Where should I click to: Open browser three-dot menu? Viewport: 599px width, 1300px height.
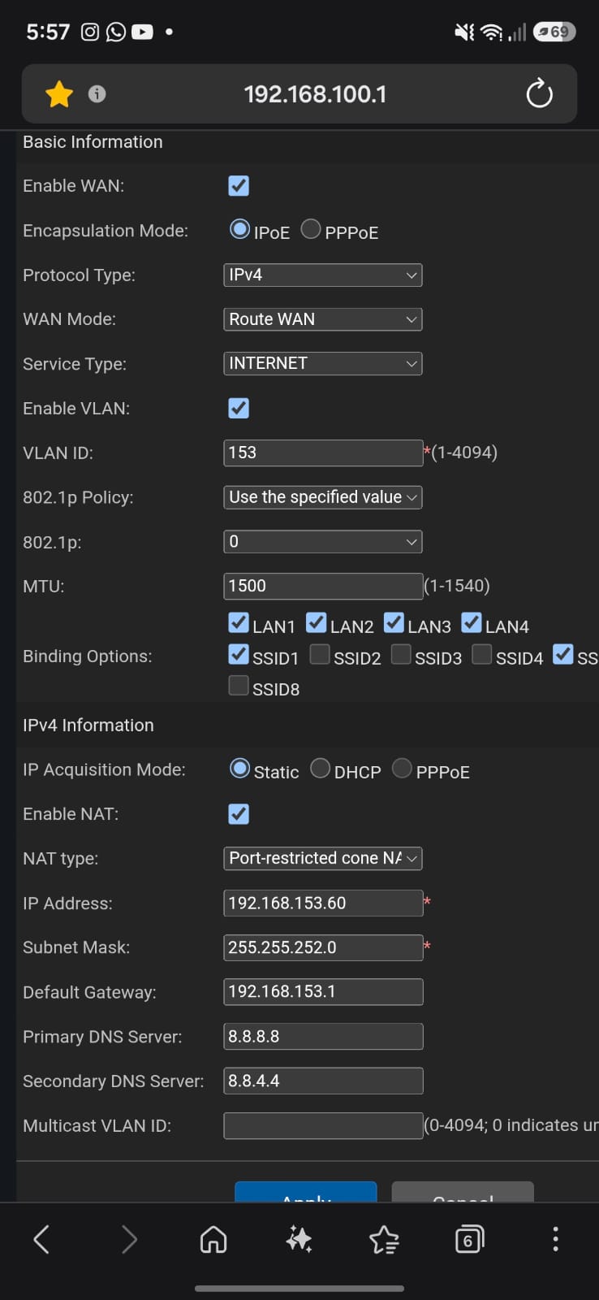click(x=555, y=1239)
